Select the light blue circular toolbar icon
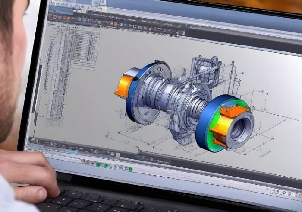The width and height of the screenshot is (302, 212). coord(79,19)
